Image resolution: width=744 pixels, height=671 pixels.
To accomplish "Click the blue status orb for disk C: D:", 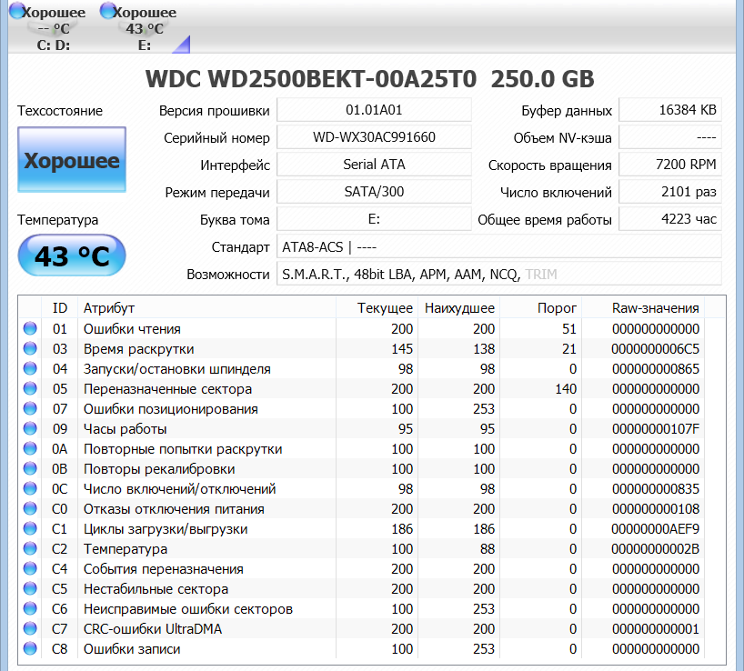I will pyautogui.click(x=16, y=12).
